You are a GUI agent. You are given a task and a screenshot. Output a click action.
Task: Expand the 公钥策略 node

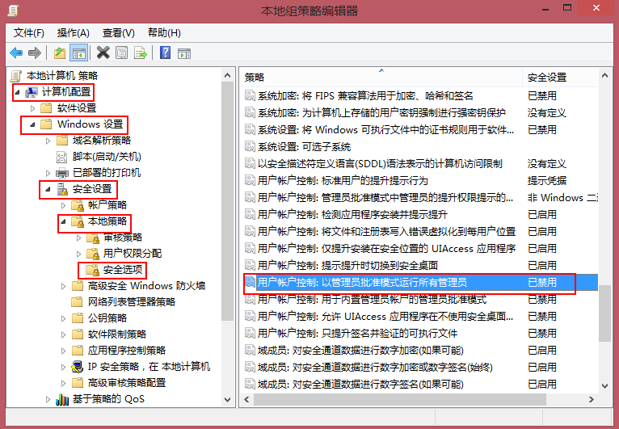64,318
